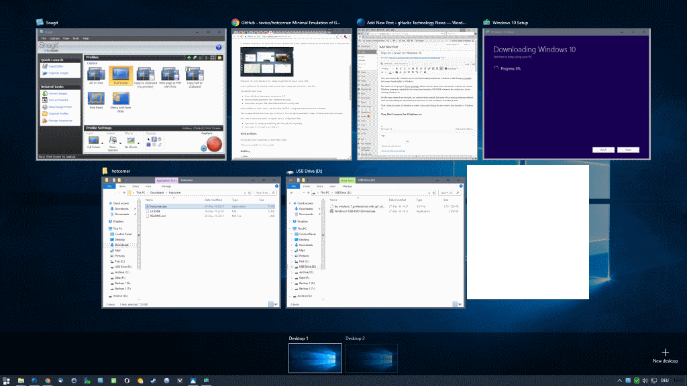Click Drive Tools tab in USB Drive window

347,180
